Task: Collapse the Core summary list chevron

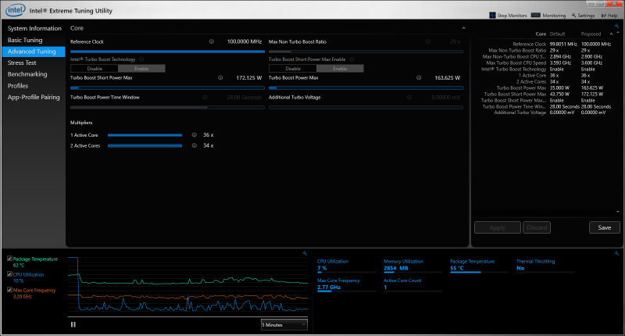Action: pyautogui.click(x=612, y=34)
